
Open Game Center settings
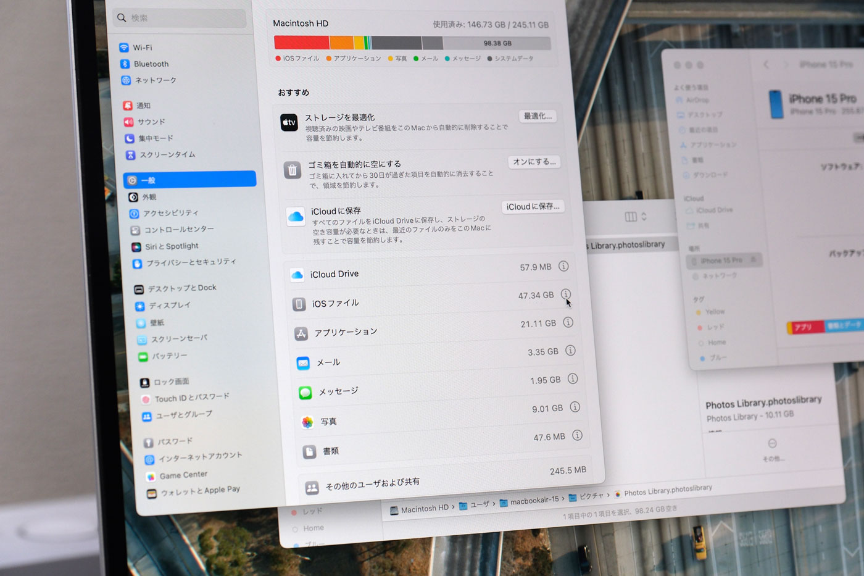pos(177,476)
